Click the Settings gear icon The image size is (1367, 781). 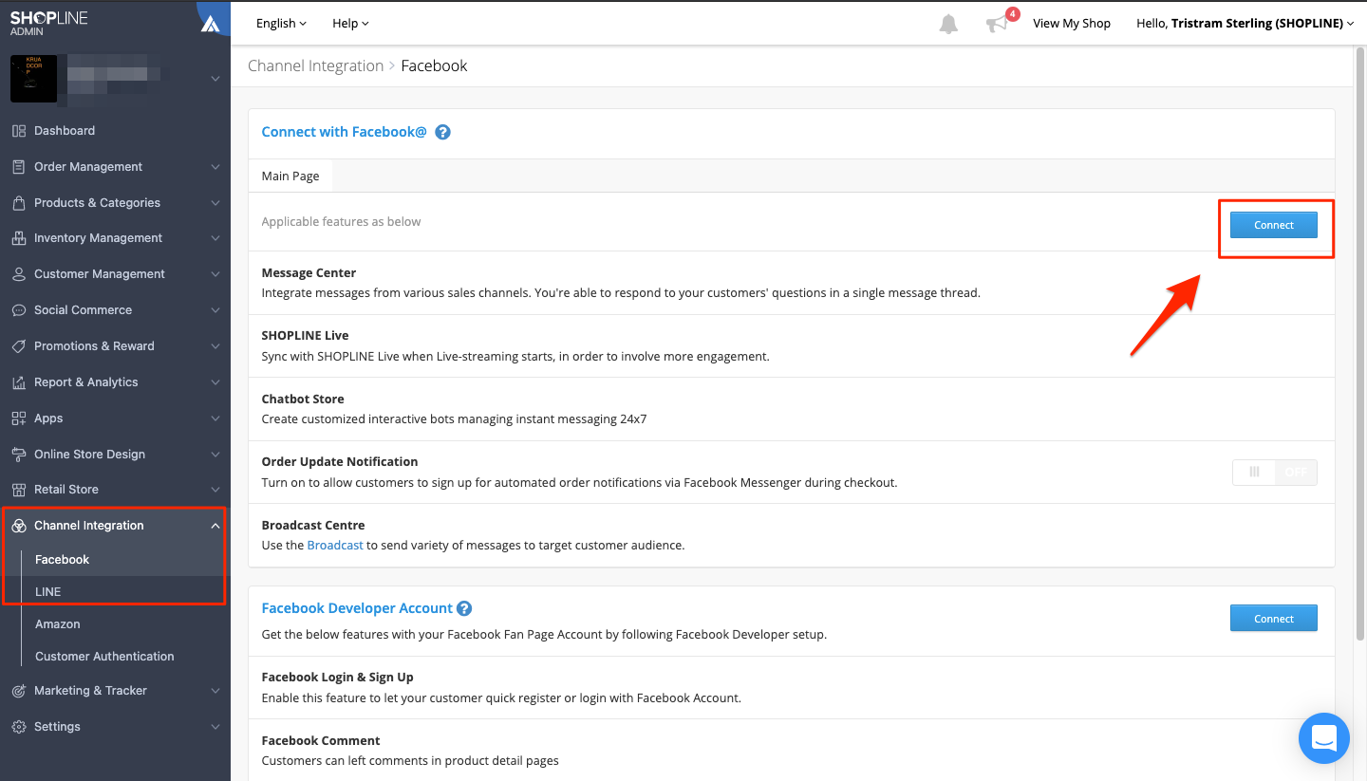click(18, 727)
